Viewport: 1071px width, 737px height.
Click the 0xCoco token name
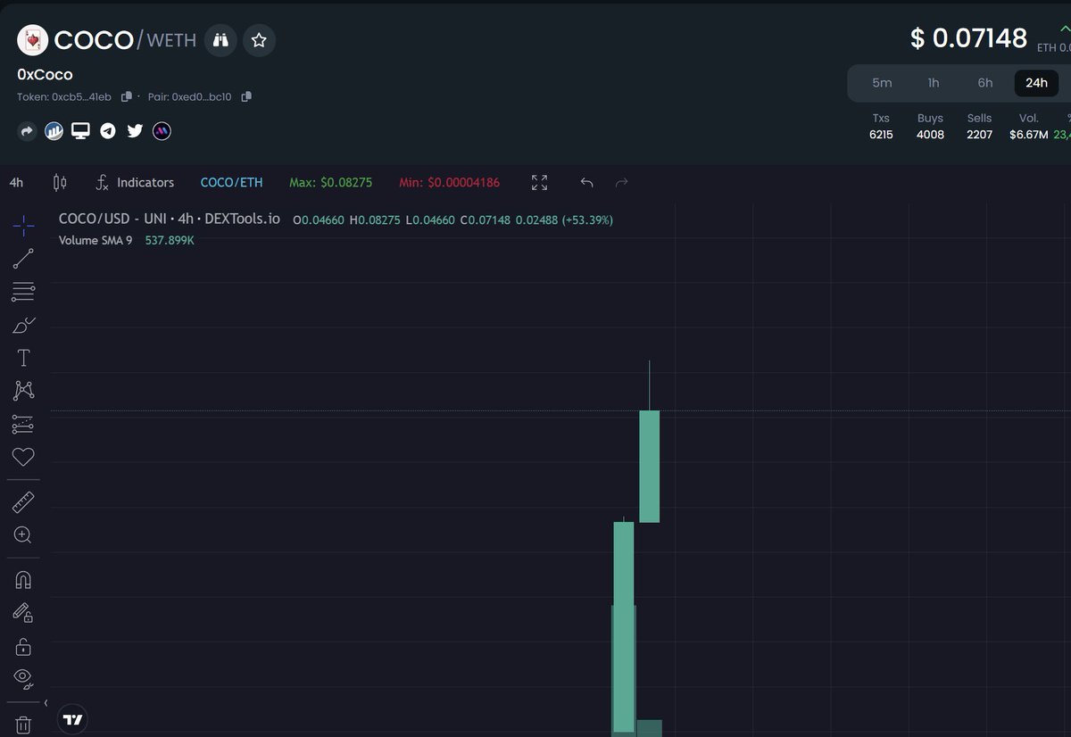point(45,74)
